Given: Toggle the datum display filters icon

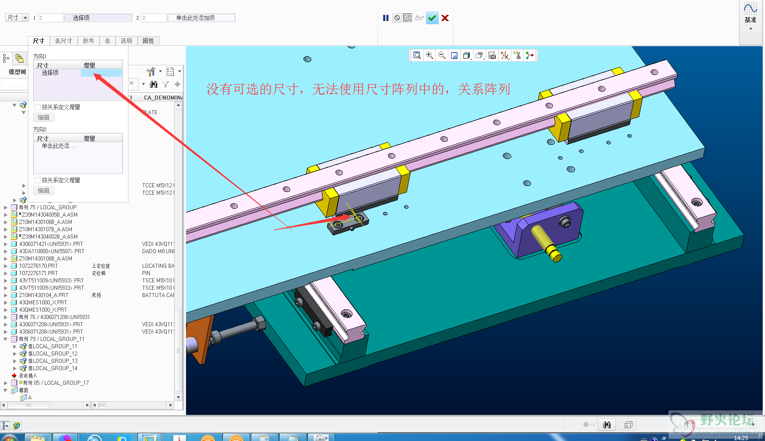Looking at the screenshot, I should 505,55.
